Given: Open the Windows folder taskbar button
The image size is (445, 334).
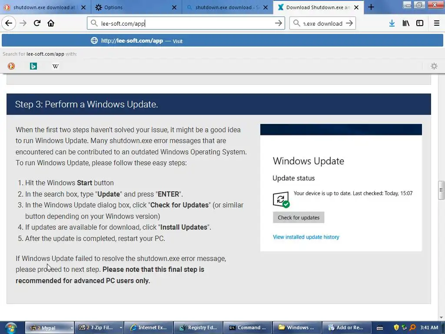Looking at the screenshot, I should click(x=297, y=328).
